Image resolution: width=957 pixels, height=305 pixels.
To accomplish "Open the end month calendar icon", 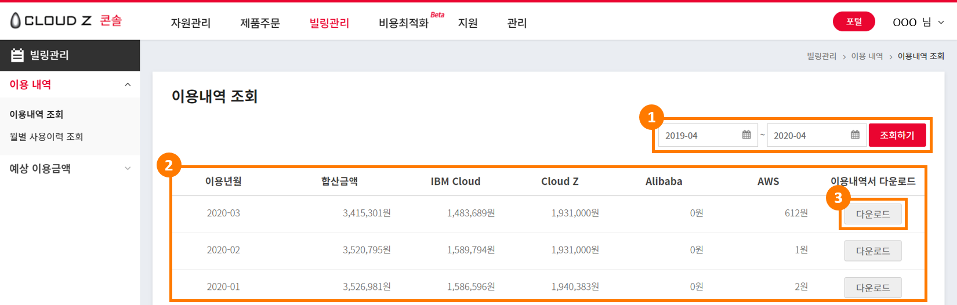I will 855,135.
